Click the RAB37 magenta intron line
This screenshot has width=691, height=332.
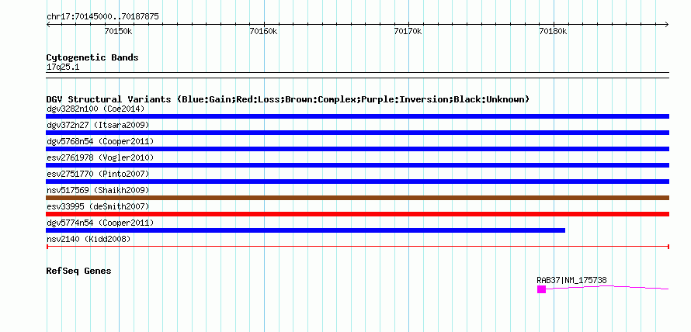tap(607, 287)
